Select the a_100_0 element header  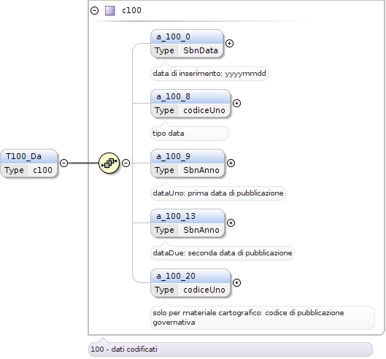coord(187,36)
